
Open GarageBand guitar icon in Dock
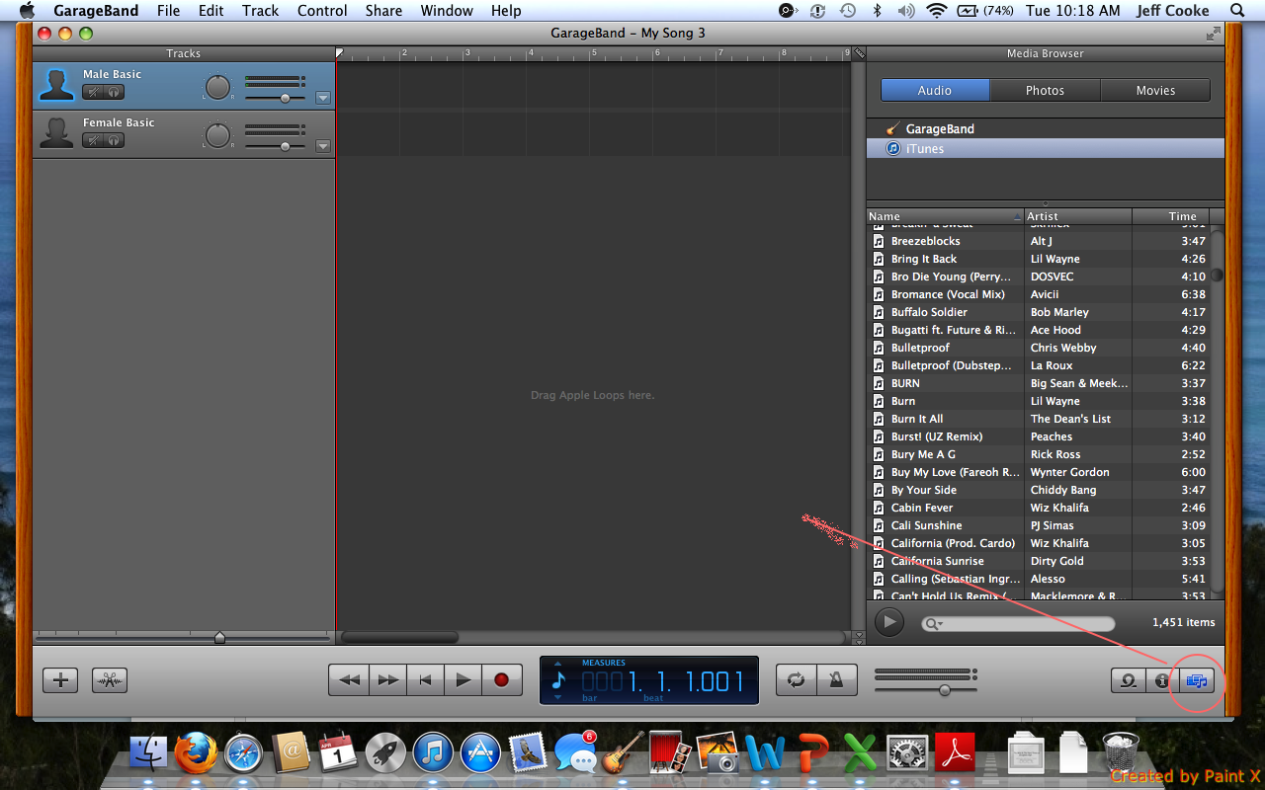pos(624,752)
